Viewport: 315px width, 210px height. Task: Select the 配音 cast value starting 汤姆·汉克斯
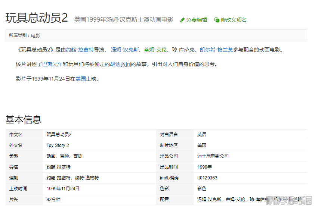tap(249, 200)
